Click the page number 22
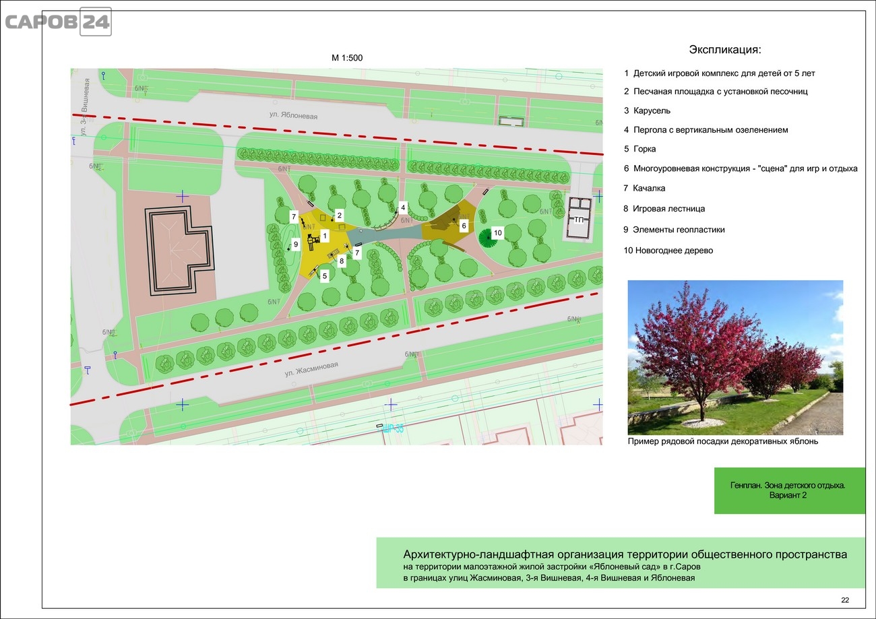This screenshot has height=619, width=876. 845,600
